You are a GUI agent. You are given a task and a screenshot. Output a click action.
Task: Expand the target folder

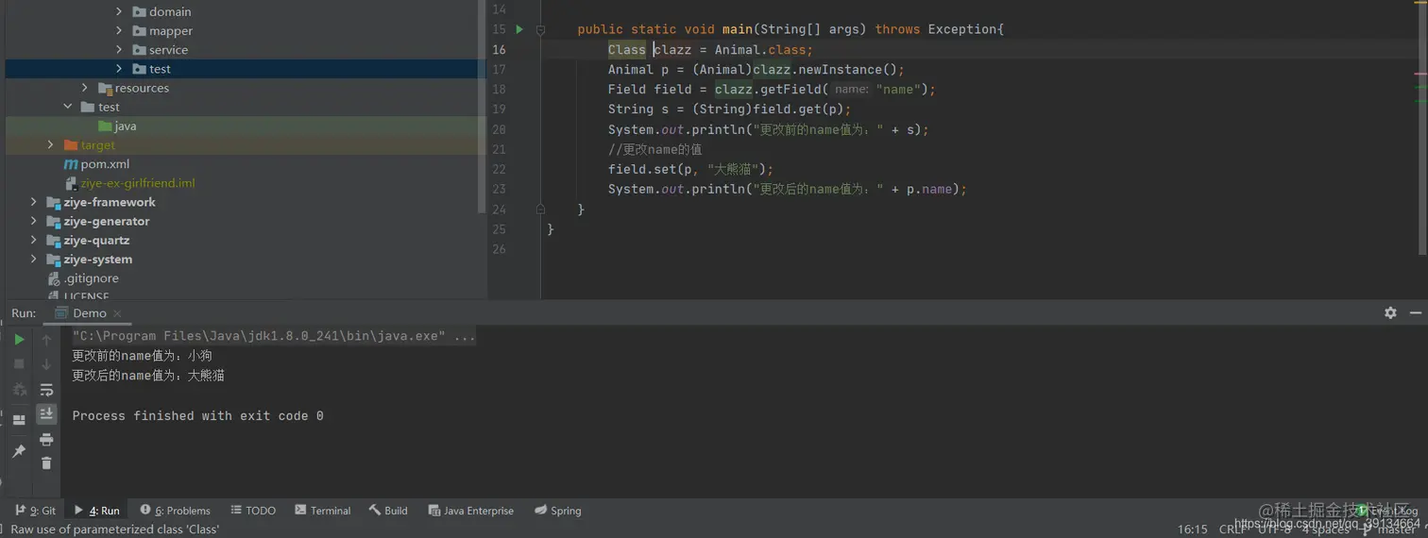[x=51, y=144]
